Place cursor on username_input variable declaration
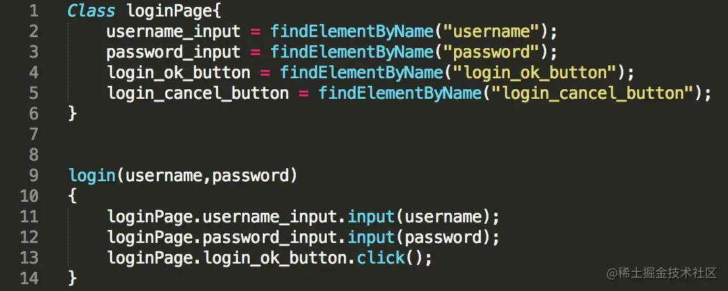The height and width of the screenshot is (291, 728). click(x=173, y=32)
